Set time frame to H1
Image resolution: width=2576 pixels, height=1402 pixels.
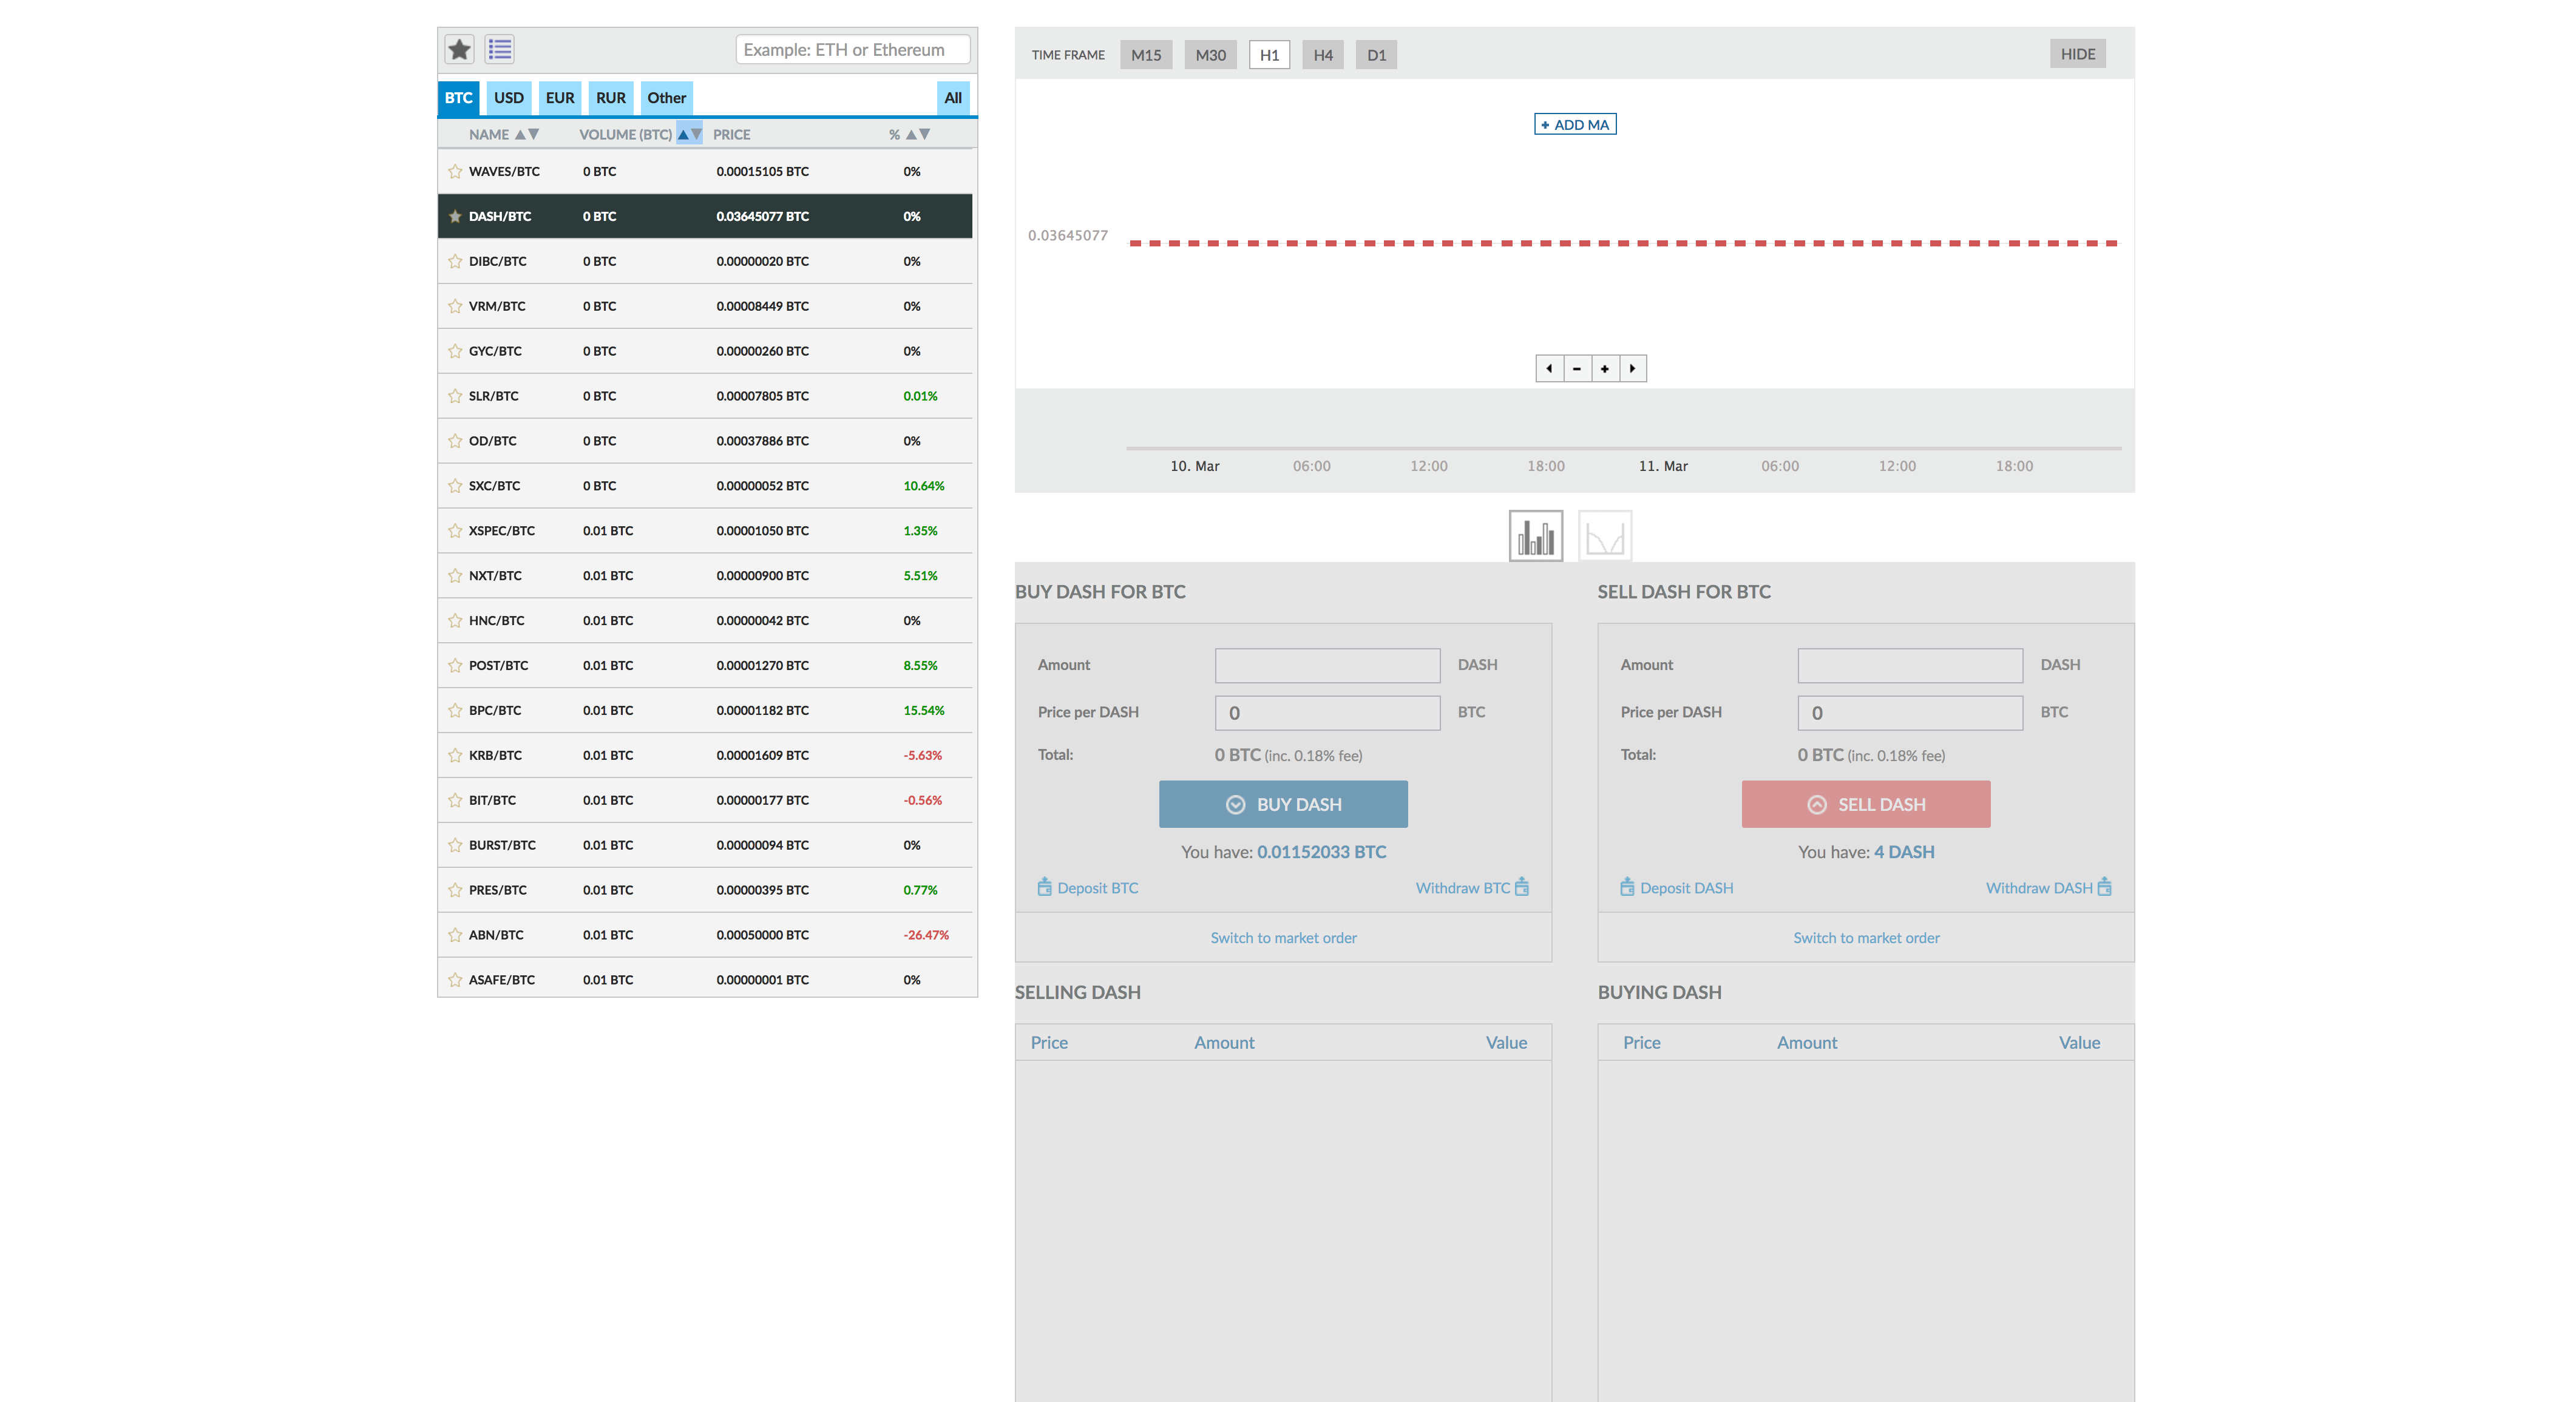point(1269,55)
